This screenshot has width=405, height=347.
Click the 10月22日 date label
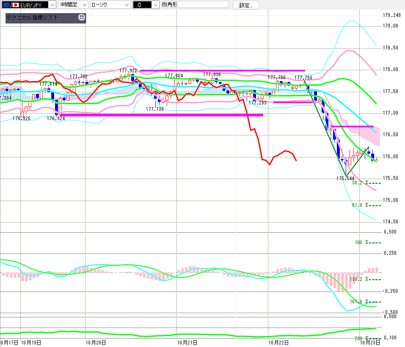(x=278, y=343)
